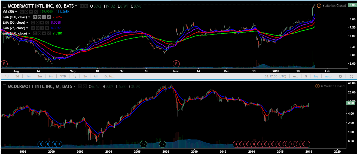Open settings gear for Vol (20) indicator
357x154 pixels.
point(26,12)
